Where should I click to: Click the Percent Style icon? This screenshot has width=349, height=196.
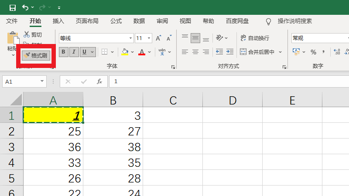[x=313, y=52]
